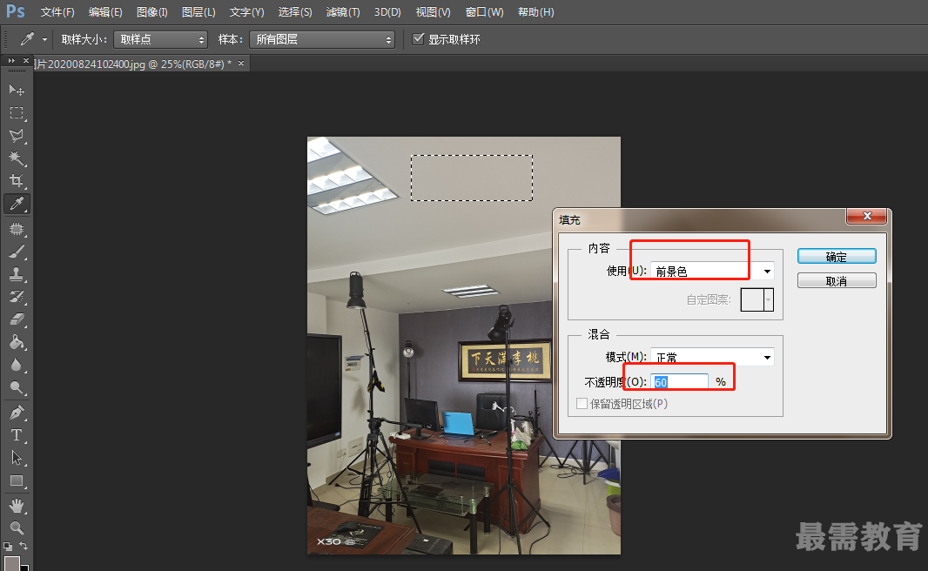Expand the toolbox panel double-arrow
The image size is (928, 571).
(11, 60)
